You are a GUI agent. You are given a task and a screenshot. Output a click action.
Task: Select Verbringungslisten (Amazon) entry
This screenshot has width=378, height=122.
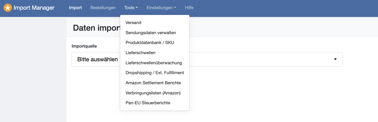155,93
